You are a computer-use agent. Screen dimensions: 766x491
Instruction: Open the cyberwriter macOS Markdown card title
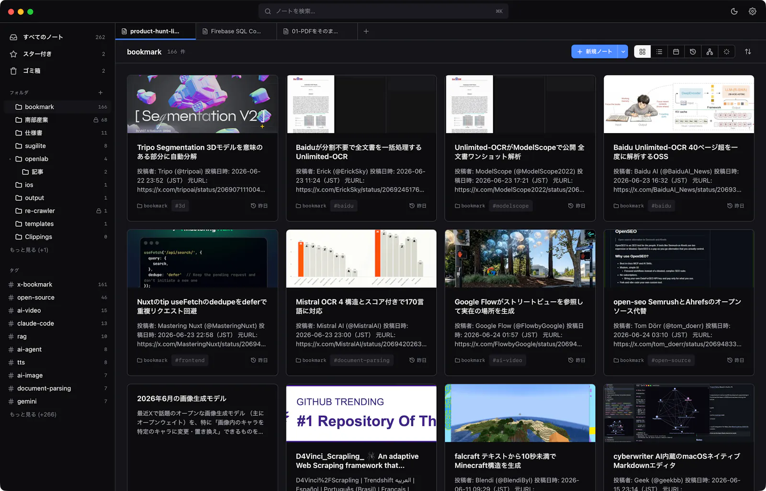coord(676,461)
